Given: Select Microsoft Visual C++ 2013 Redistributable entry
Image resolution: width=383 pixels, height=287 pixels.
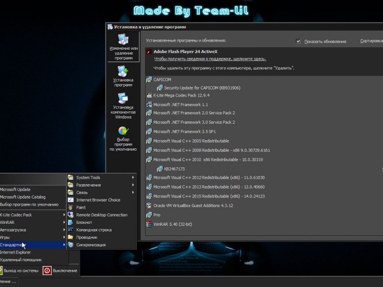Looking at the screenshot, I should pos(209,187).
